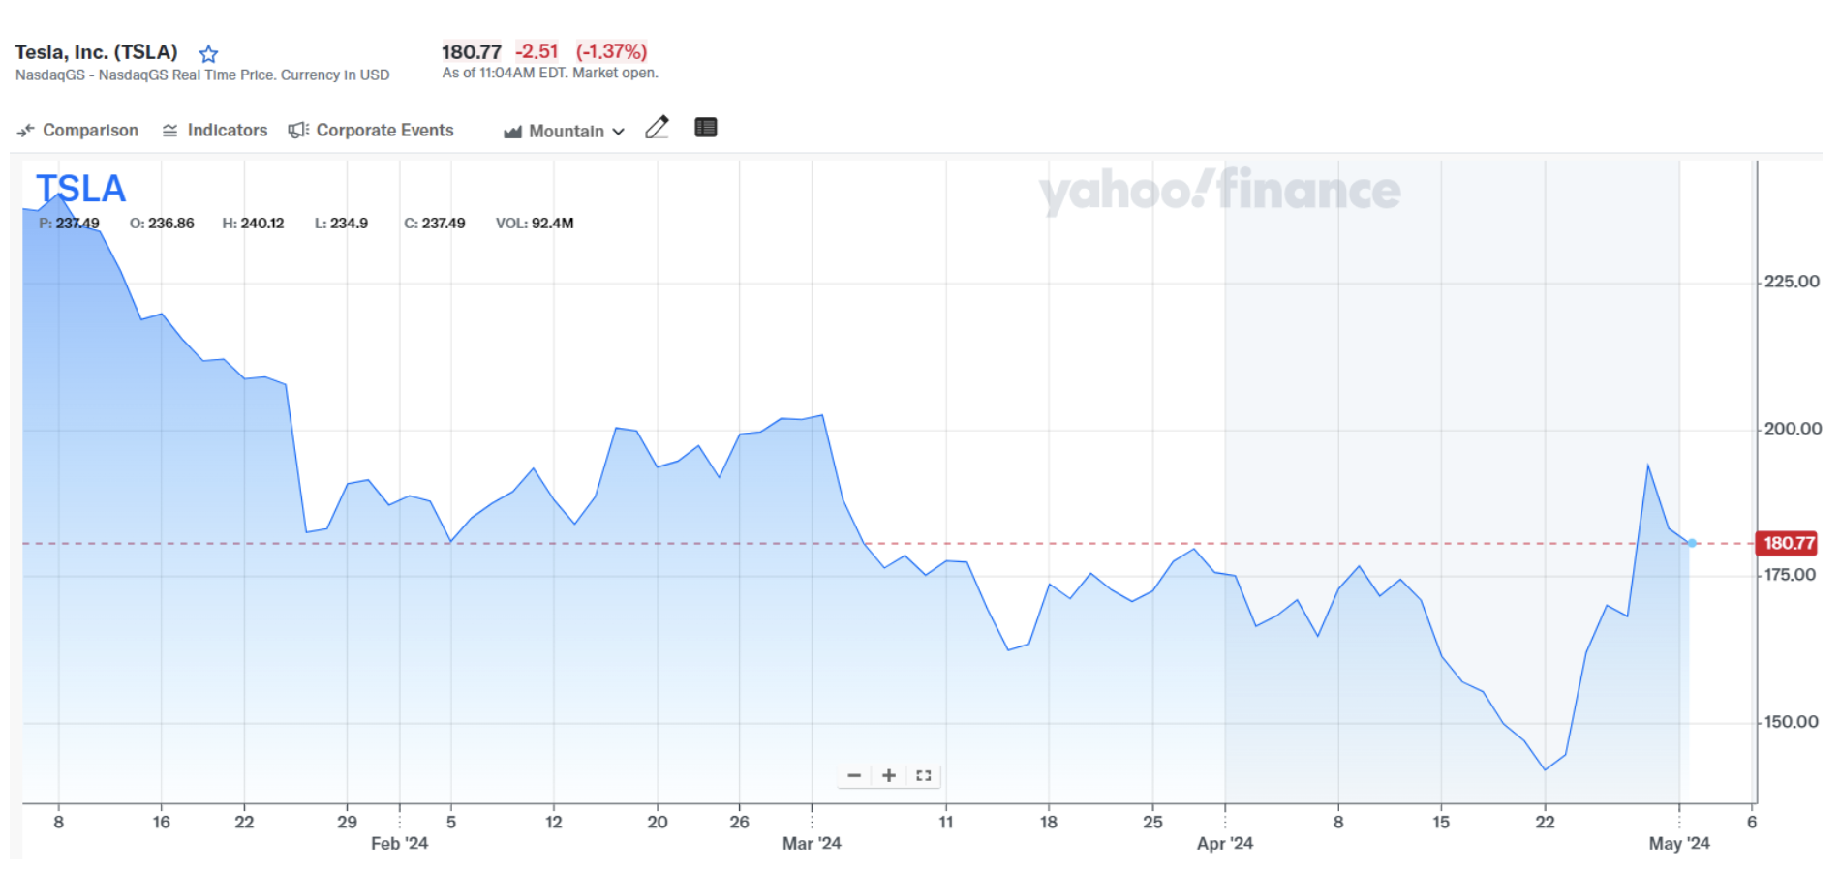This screenshot has width=1840, height=871.
Task: Open the Mountain chart type dropdown
Action: click(x=565, y=131)
